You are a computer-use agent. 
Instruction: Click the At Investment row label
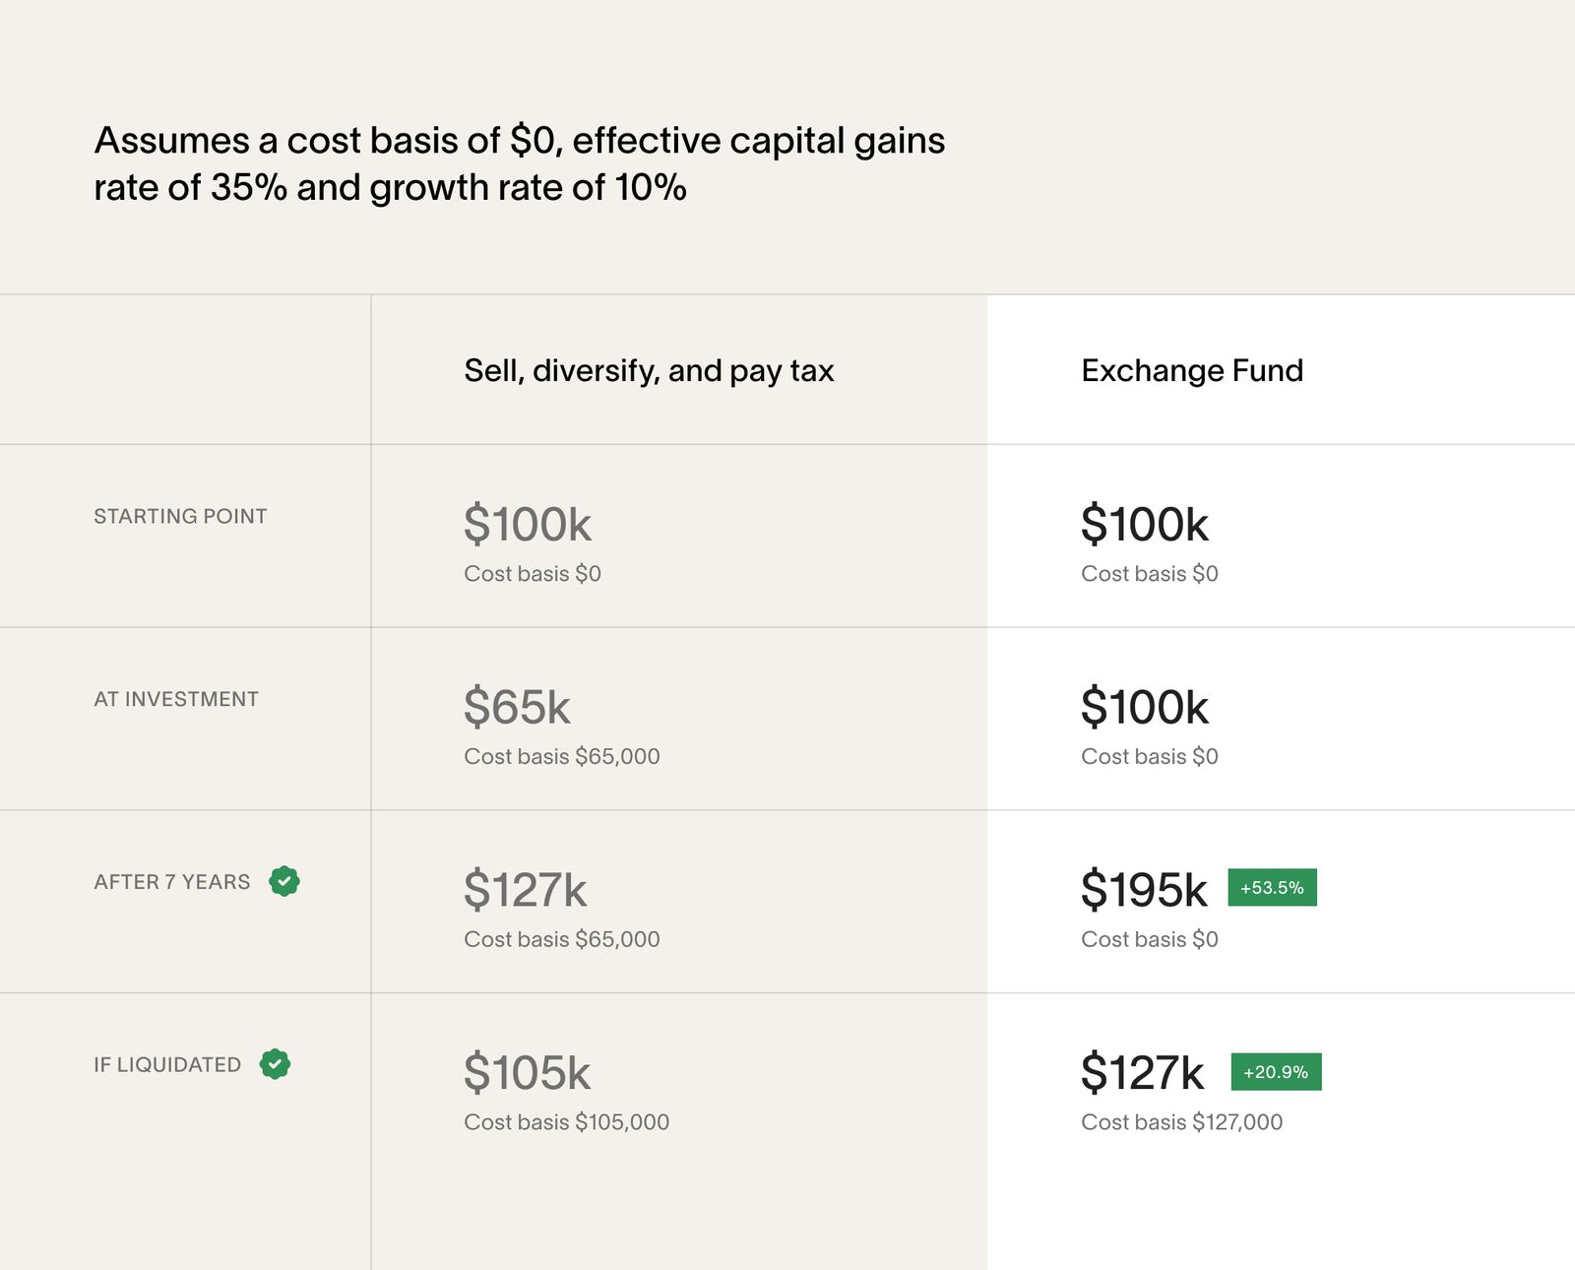(176, 700)
